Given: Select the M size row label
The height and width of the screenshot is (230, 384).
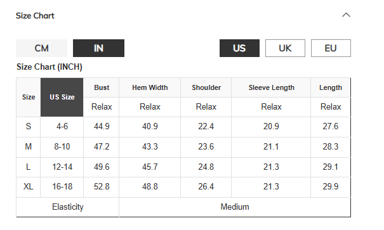Looking at the screenshot, I should point(29,146).
